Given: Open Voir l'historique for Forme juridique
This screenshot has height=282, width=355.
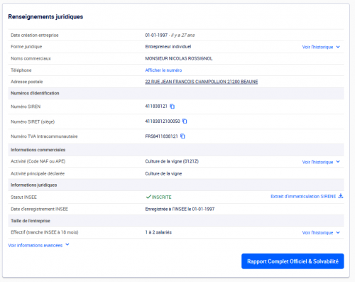Looking at the screenshot, I should [317, 47].
